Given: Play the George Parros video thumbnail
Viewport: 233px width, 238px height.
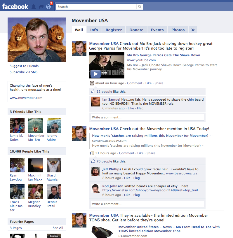Looking at the screenshot, I should coord(107,65).
